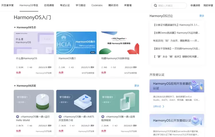Viewport: 215px width, 137px height.
Task: Click the diamond bullet beside HarmonyOS开发
Action: coord(15,86)
